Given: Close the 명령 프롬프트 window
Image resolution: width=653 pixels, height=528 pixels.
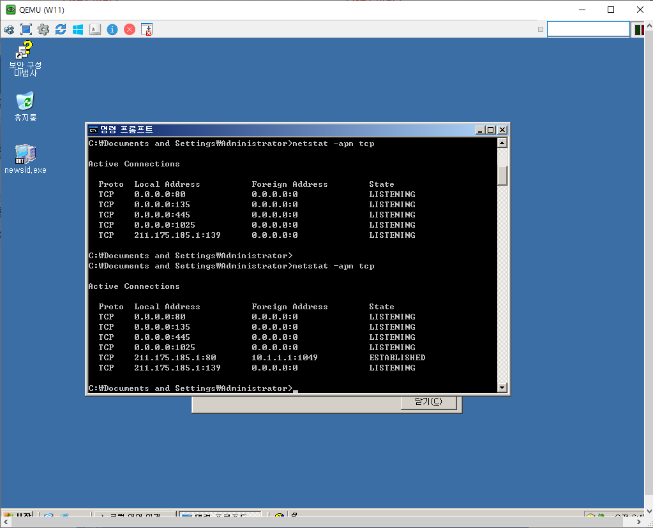Looking at the screenshot, I should pos(502,130).
